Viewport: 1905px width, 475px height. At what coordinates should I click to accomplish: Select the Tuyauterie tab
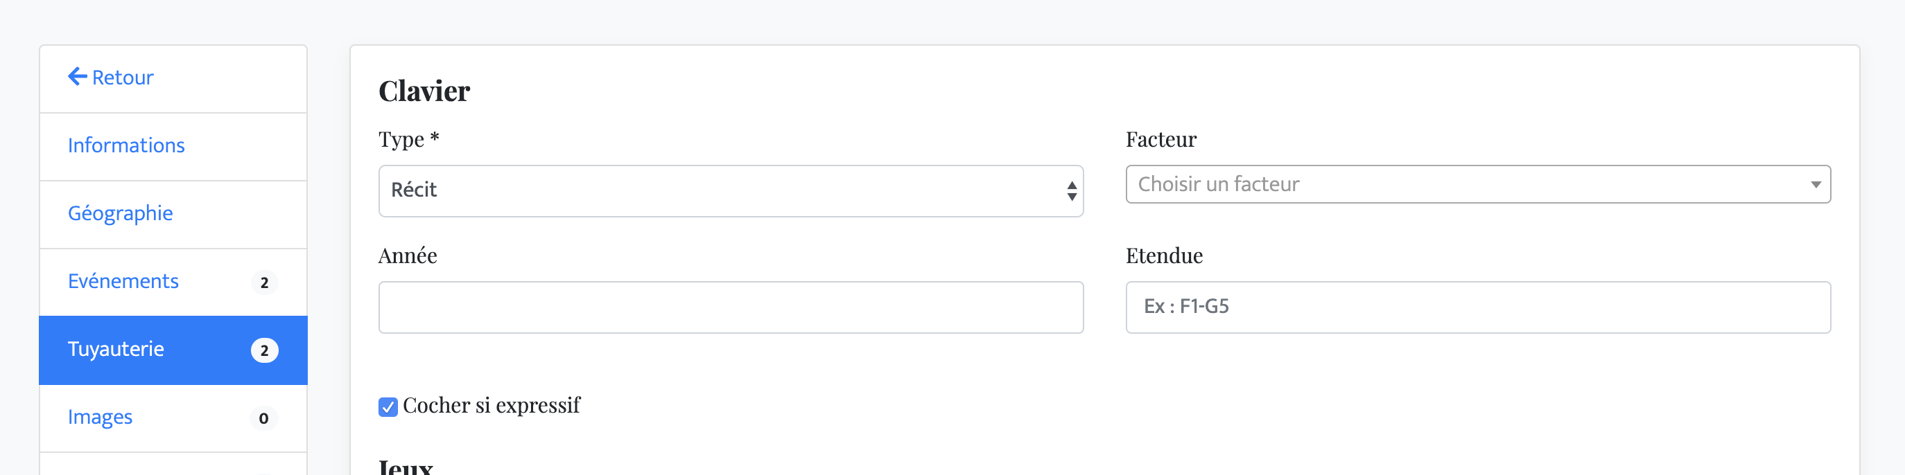[115, 350]
